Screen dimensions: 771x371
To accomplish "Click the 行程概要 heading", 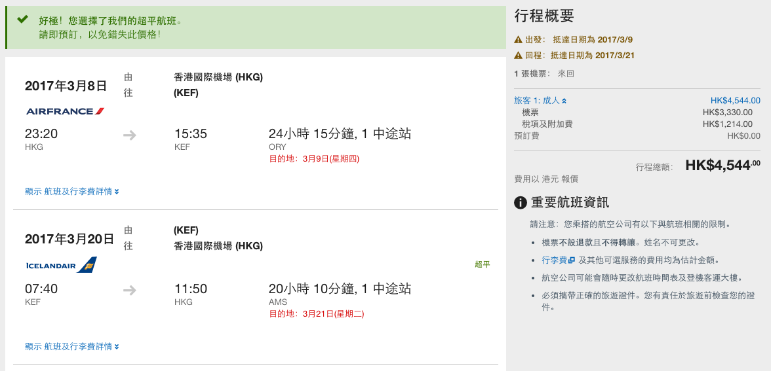I will (x=544, y=16).
